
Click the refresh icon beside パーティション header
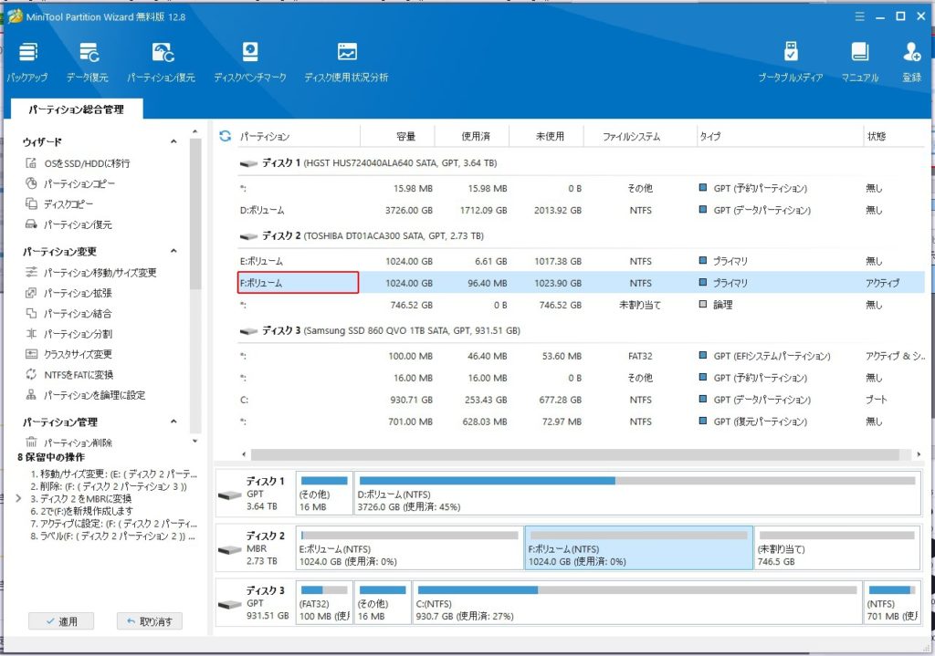[x=226, y=137]
